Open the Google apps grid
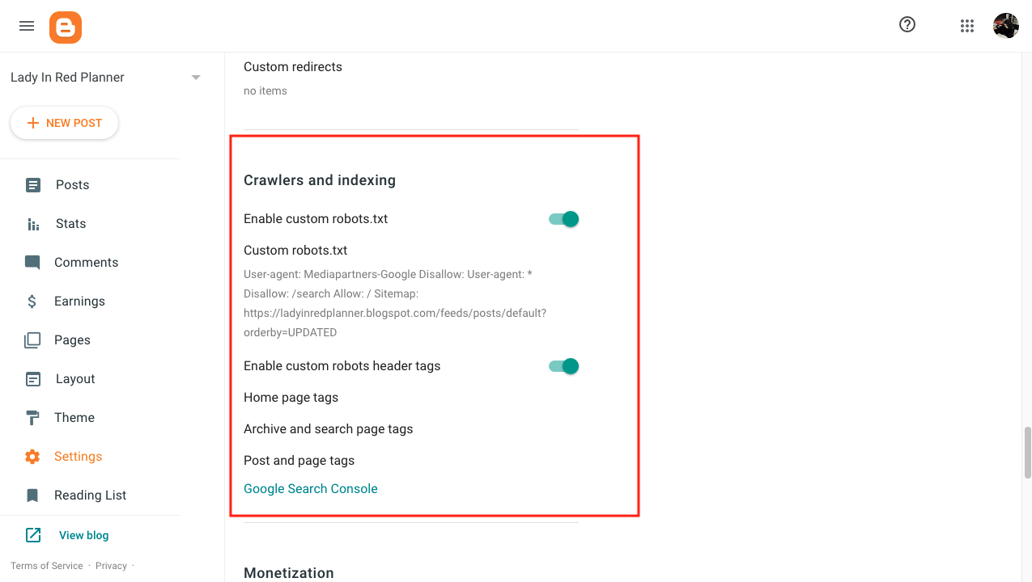The width and height of the screenshot is (1032, 582). pos(967,26)
